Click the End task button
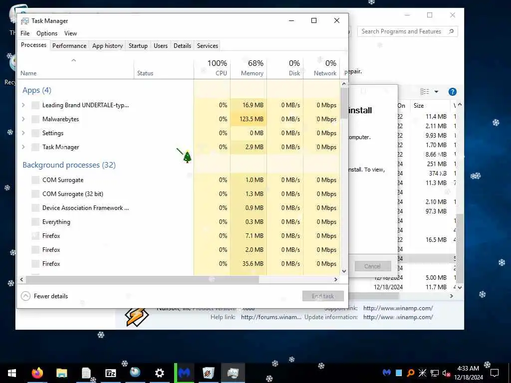Viewport: 511px width, 383px height. [323, 296]
